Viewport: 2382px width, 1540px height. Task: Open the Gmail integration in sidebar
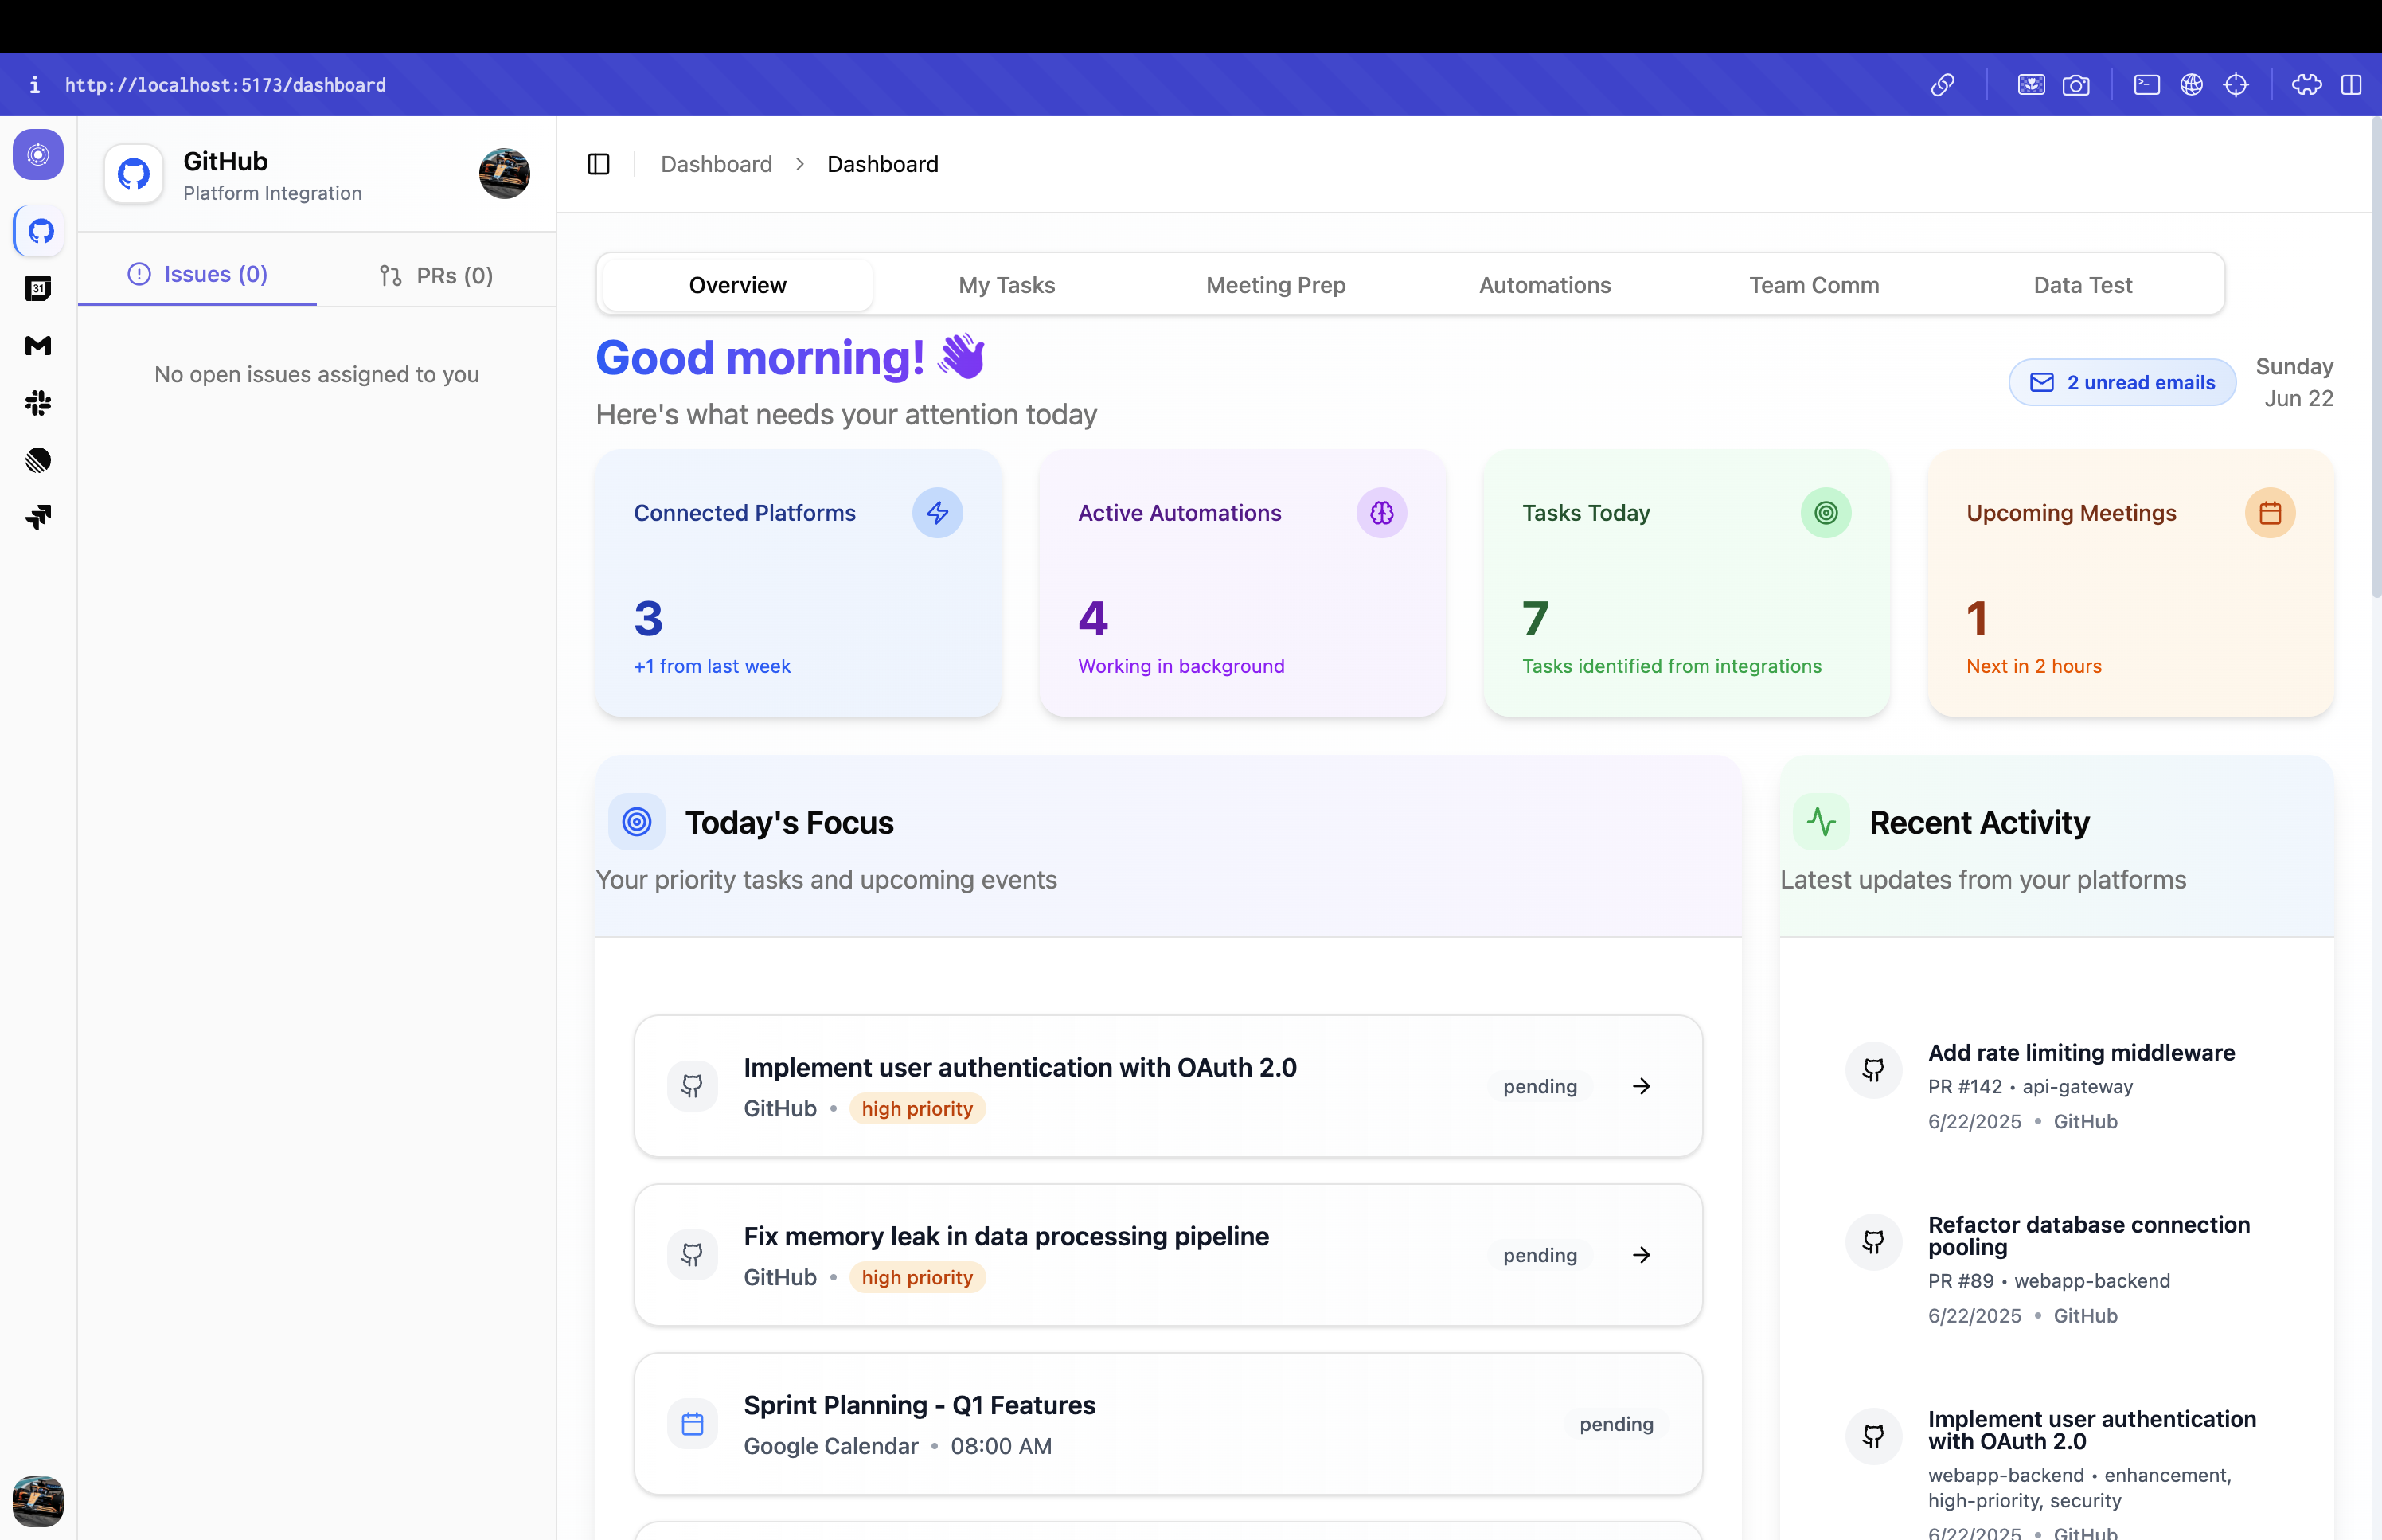pos(38,346)
